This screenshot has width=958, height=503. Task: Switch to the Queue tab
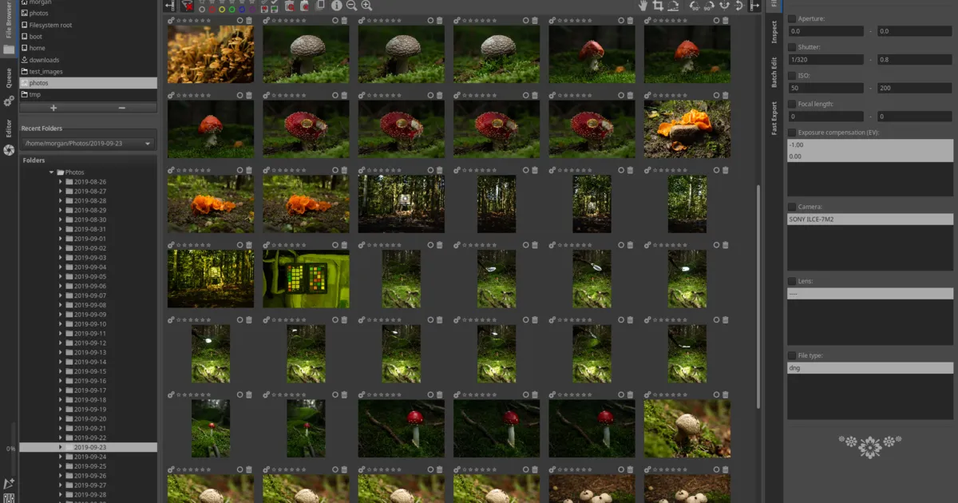click(9, 77)
